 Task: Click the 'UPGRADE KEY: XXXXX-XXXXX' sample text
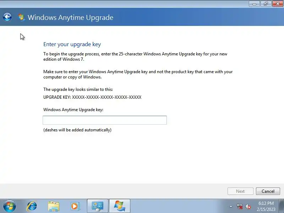[92, 97]
